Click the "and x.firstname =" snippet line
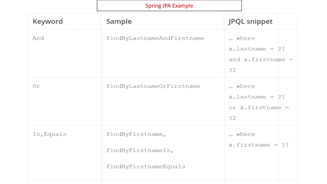Image resolution: width=327 pixels, height=184 pixels. tap(261, 59)
